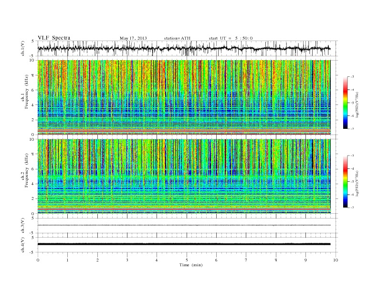Screen dimensions: 378x292
Task: Click the ch.1 voltage waveform trace
Action: coord(184,48)
